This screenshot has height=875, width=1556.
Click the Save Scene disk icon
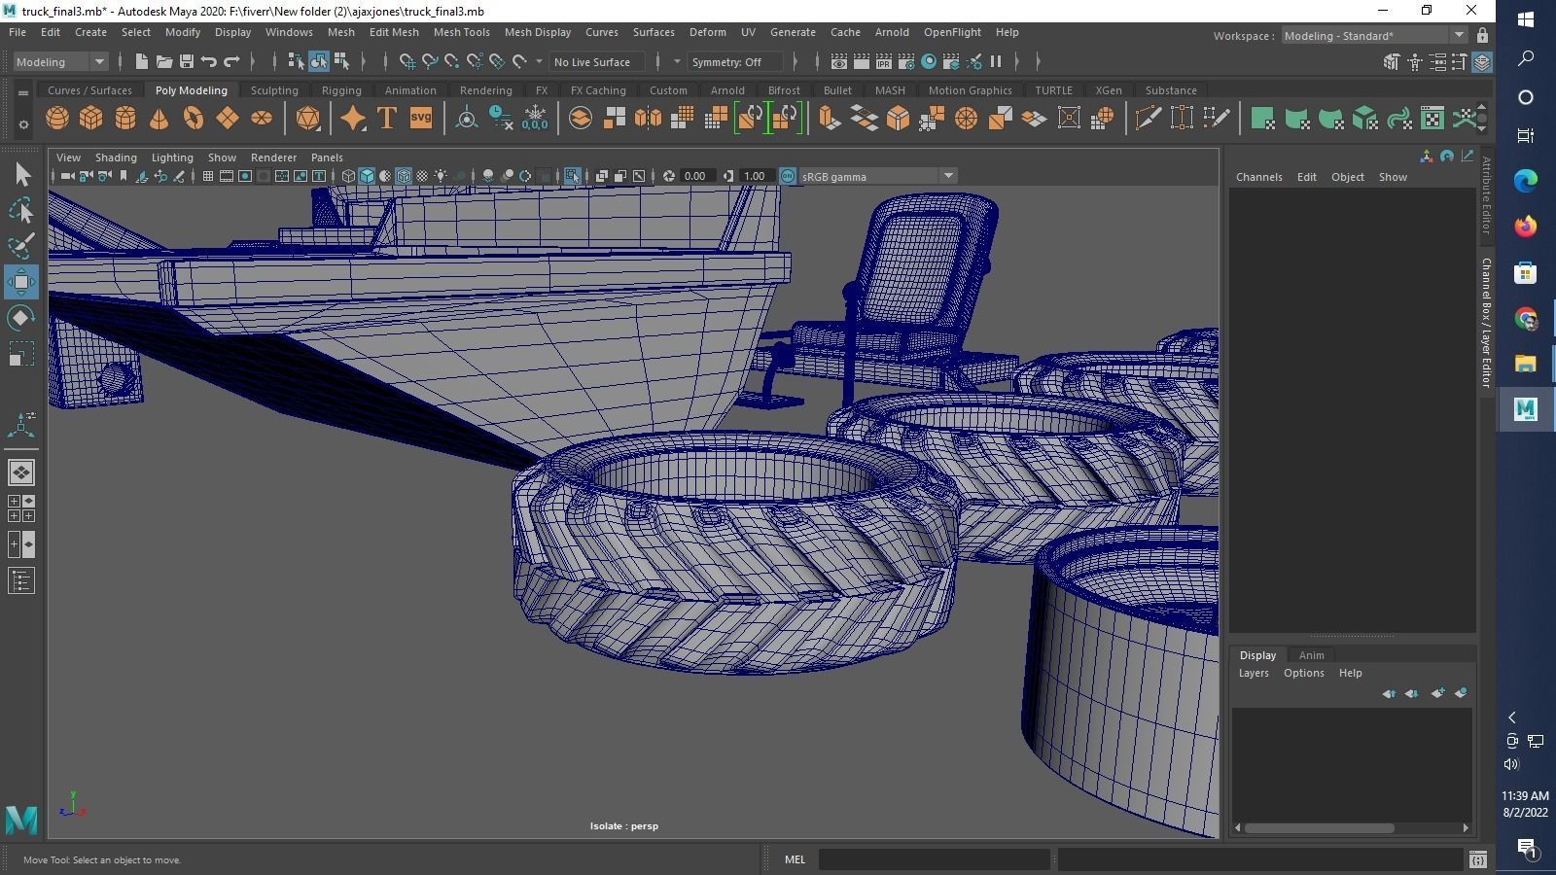(187, 62)
